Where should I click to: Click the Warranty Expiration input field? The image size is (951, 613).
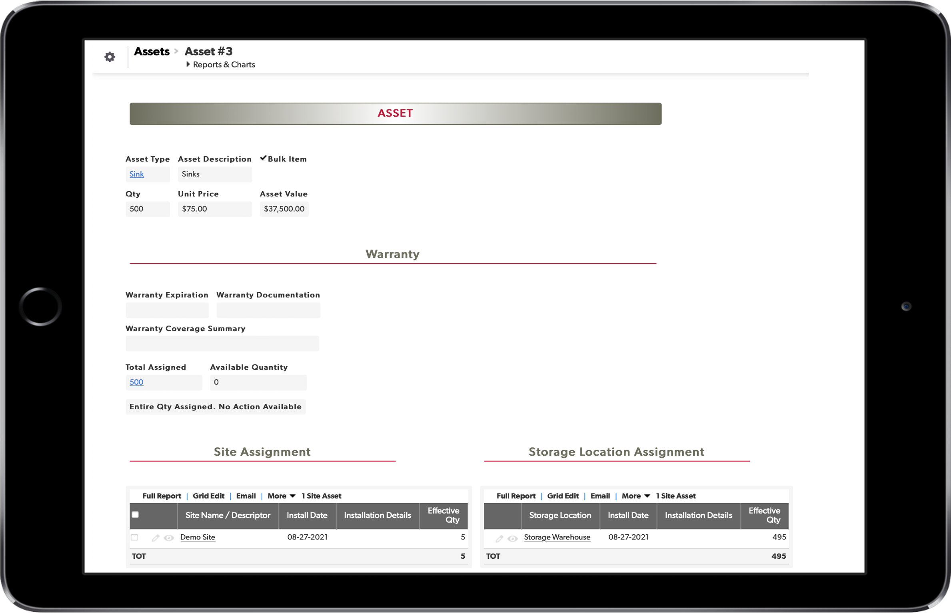[167, 310]
